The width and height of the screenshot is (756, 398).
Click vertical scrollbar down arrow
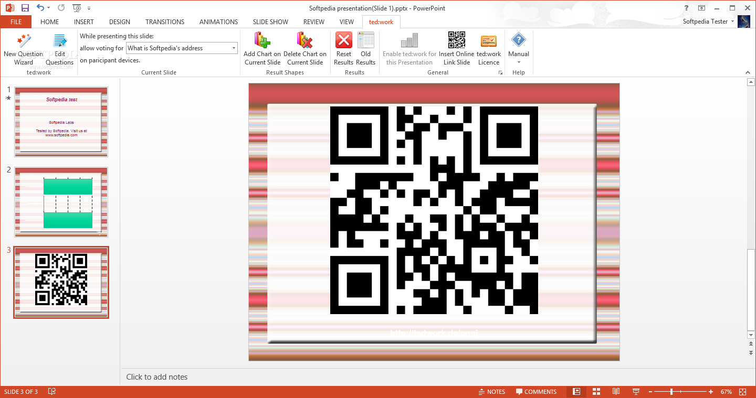(x=751, y=335)
